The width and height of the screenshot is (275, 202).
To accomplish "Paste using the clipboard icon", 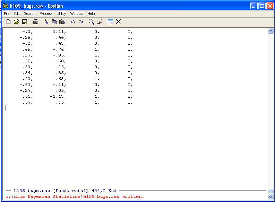I will [x=62, y=22].
